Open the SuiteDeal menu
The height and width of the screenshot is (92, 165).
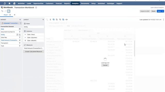[101, 3]
